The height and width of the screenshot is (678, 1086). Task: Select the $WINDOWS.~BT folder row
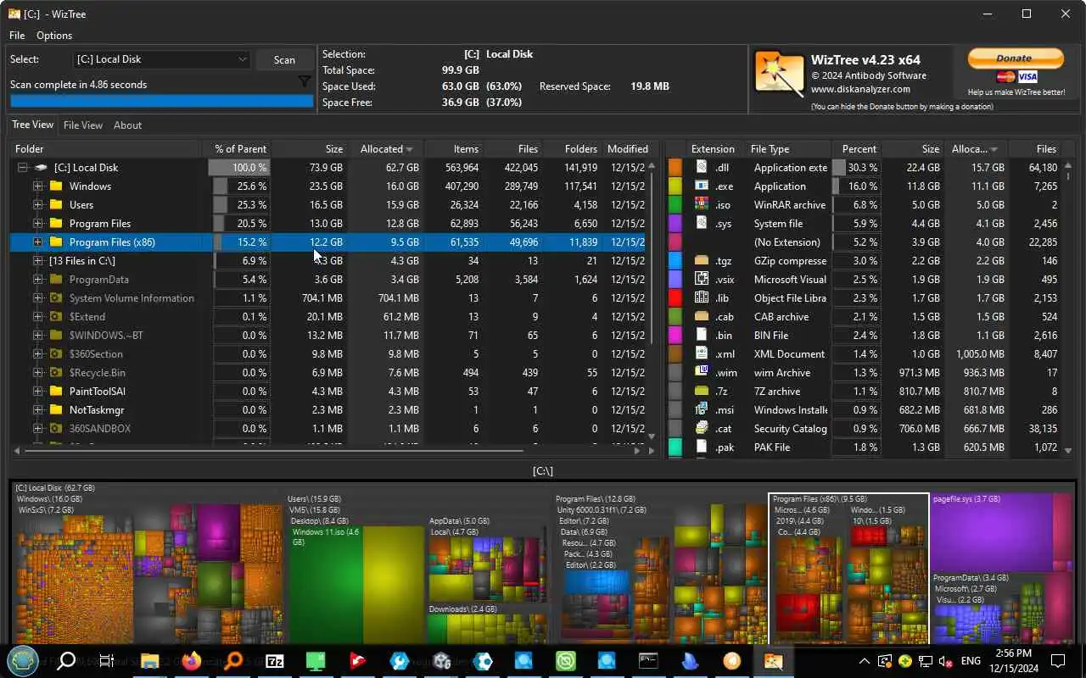[x=326, y=336]
